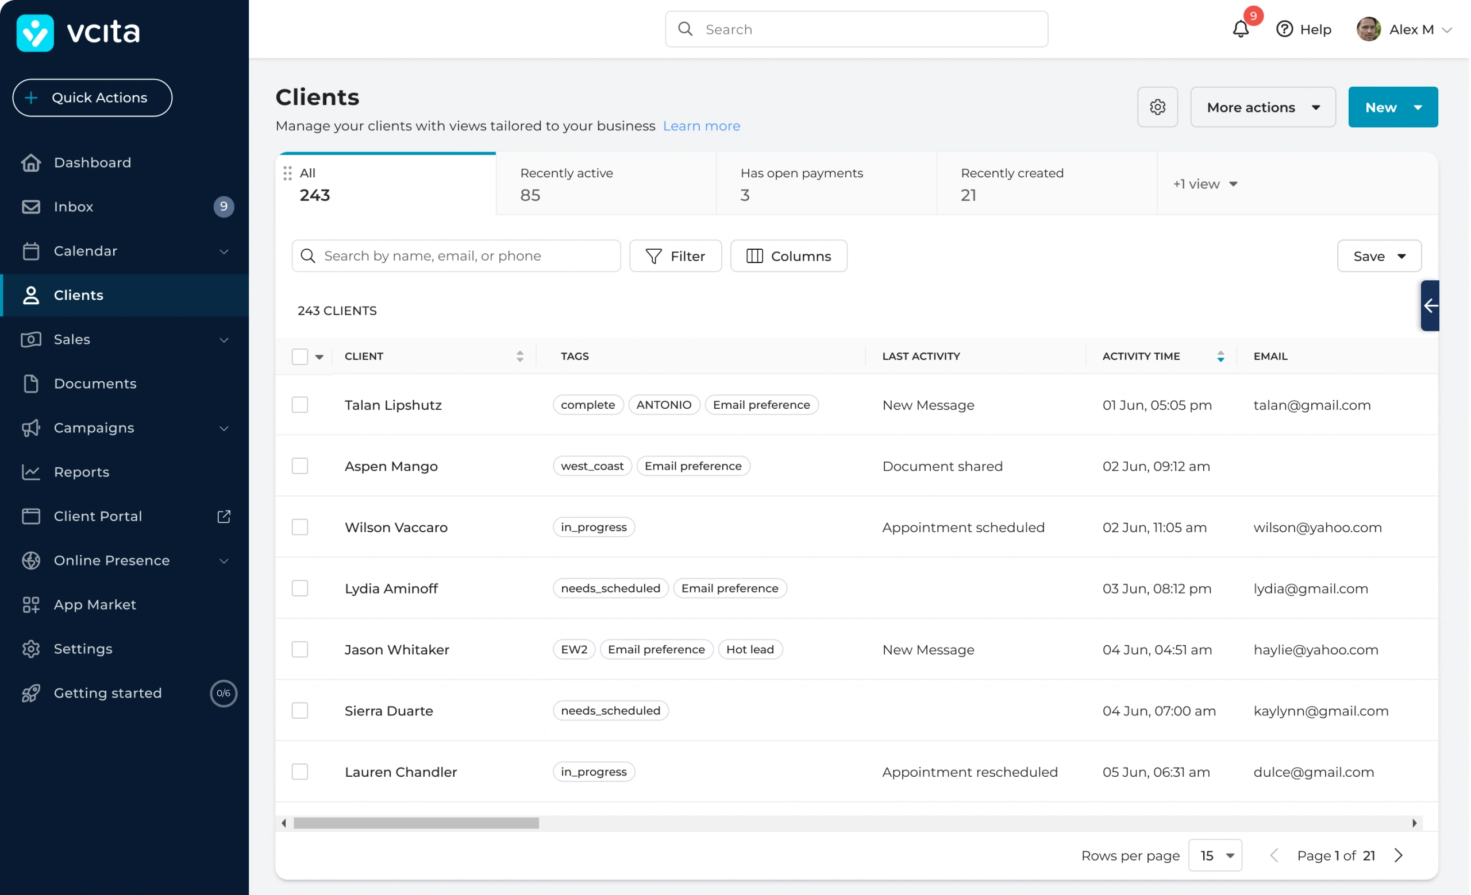Open the Filter button

pyautogui.click(x=675, y=256)
